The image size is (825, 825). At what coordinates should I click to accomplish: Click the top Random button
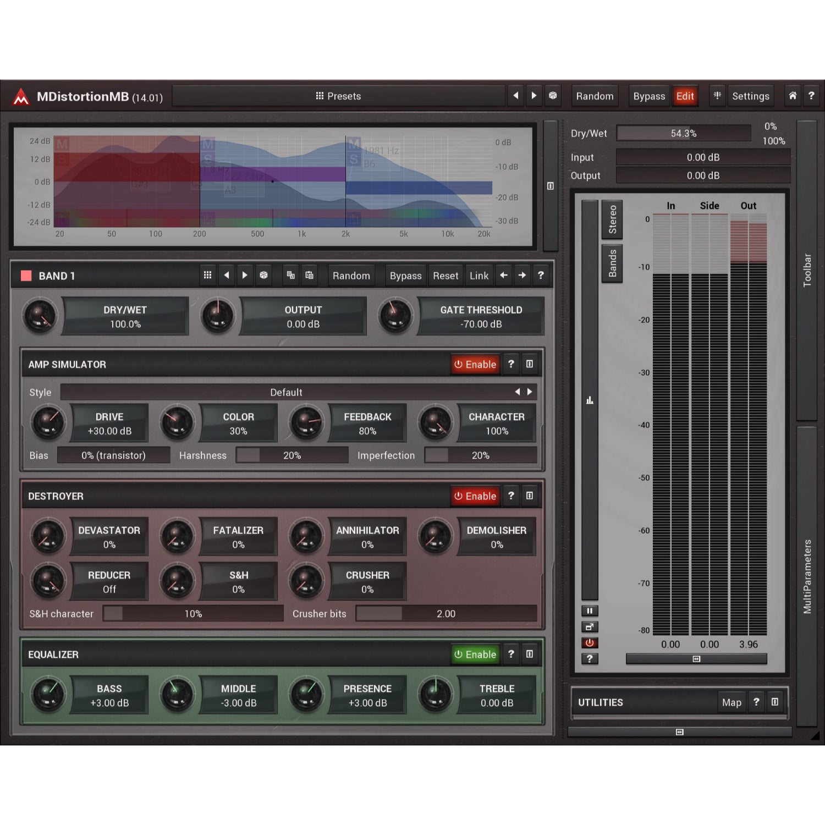[595, 96]
